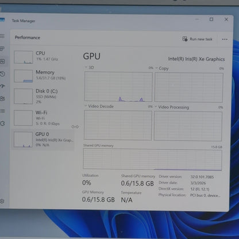This screenshot has width=239, height=239.
Task: Open the Details page icon
Action: coord(2,111)
